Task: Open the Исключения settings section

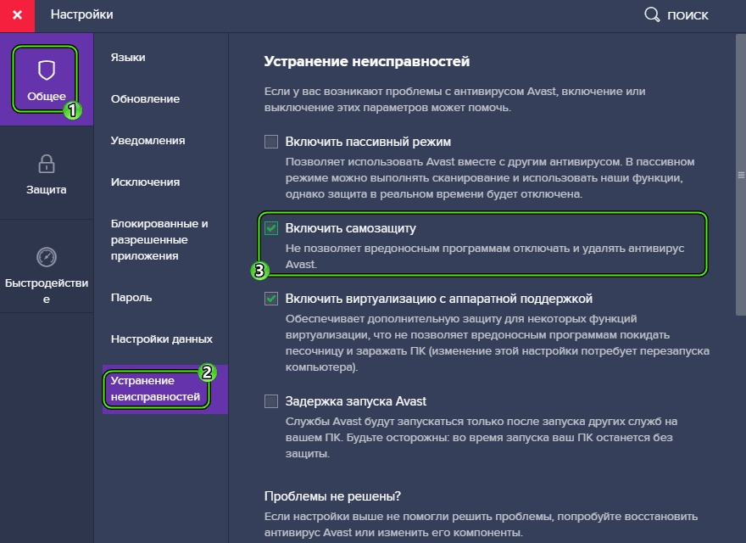Action: pos(145,182)
